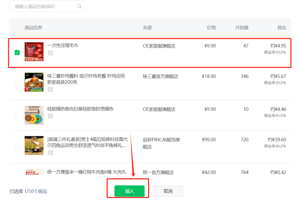Viewport: 298px width, 206px height.
Task: Check the 硅胶隔热垫 product checkbox
Action: click(17, 115)
